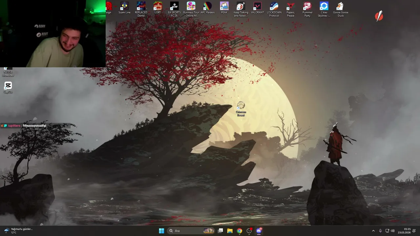Launch the REPLACED Demo shortcut

click(141, 10)
